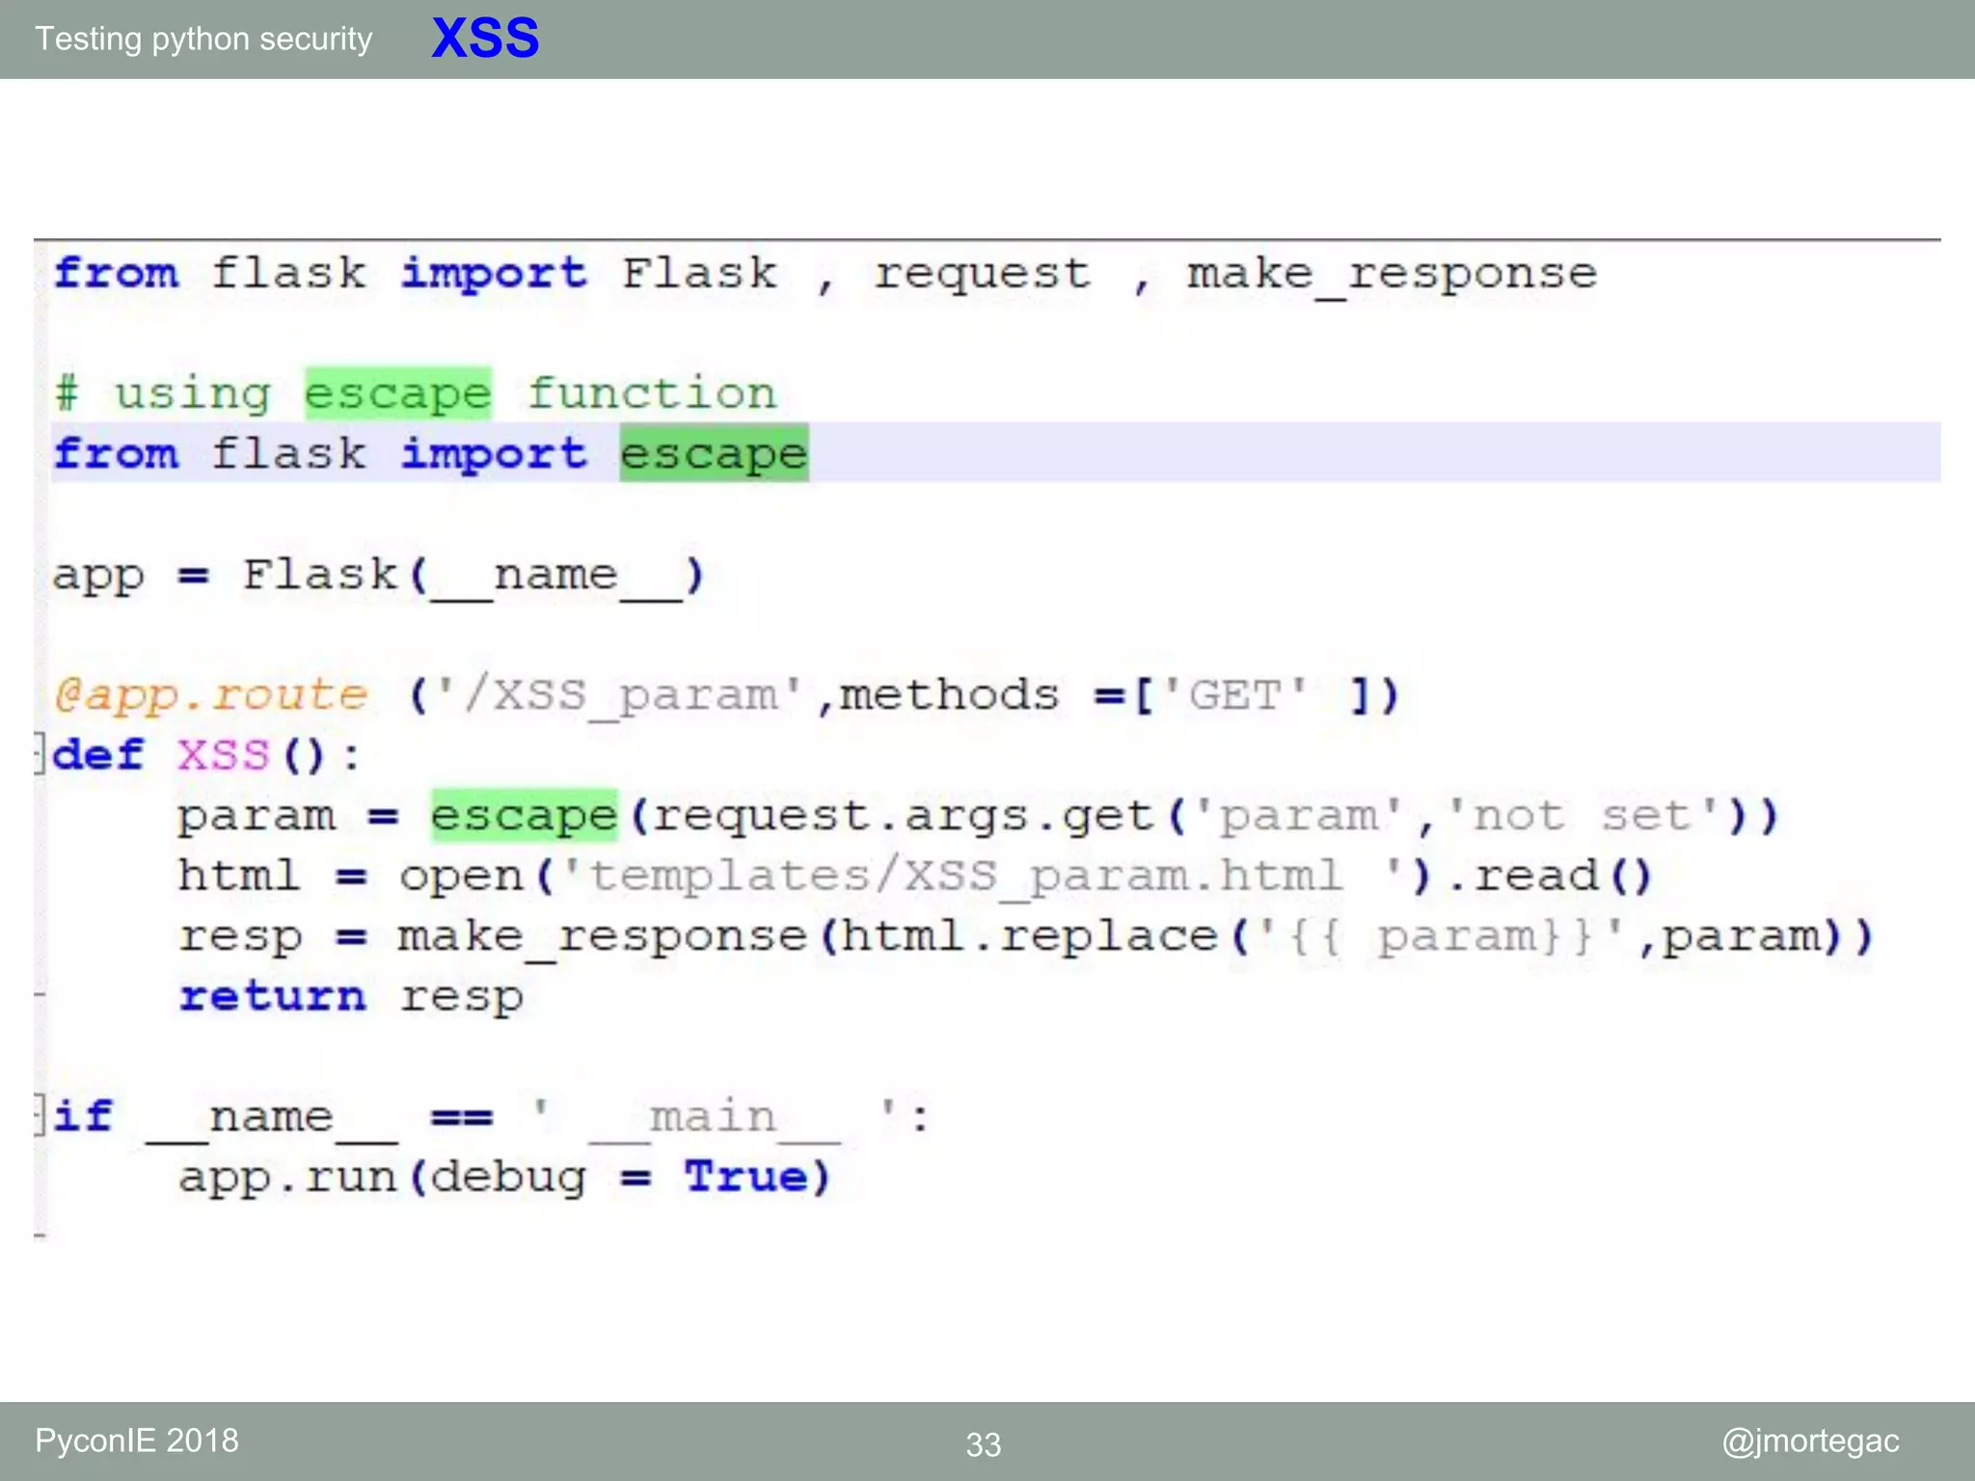The image size is (1975, 1481).
Task: Click 'escape' in 'from flask import escape'
Action: [714, 453]
